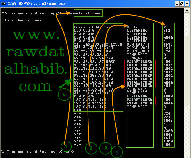Click the Active Connections heading
191x158 pixels.
(21, 20)
